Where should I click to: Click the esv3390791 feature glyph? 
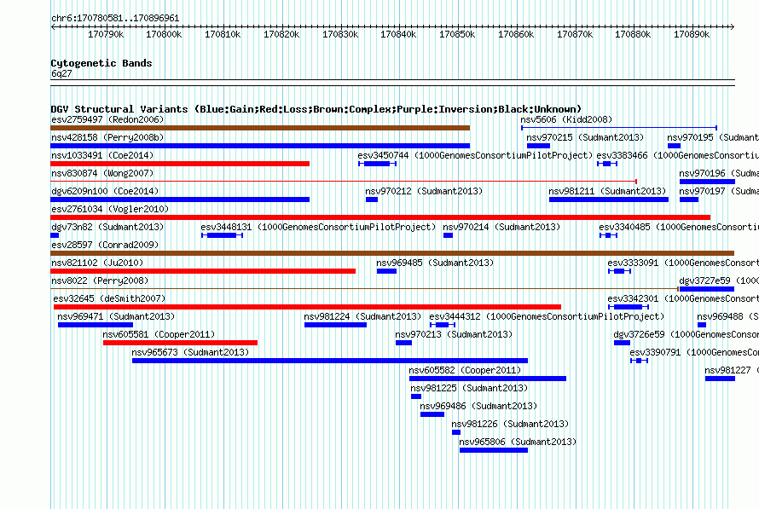[x=639, y=361]
